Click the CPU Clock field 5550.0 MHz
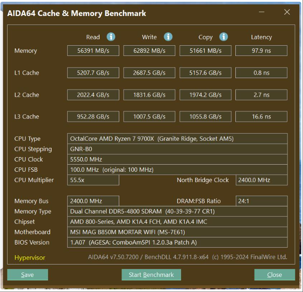This screenshot has height=292, width=303. 178,159
